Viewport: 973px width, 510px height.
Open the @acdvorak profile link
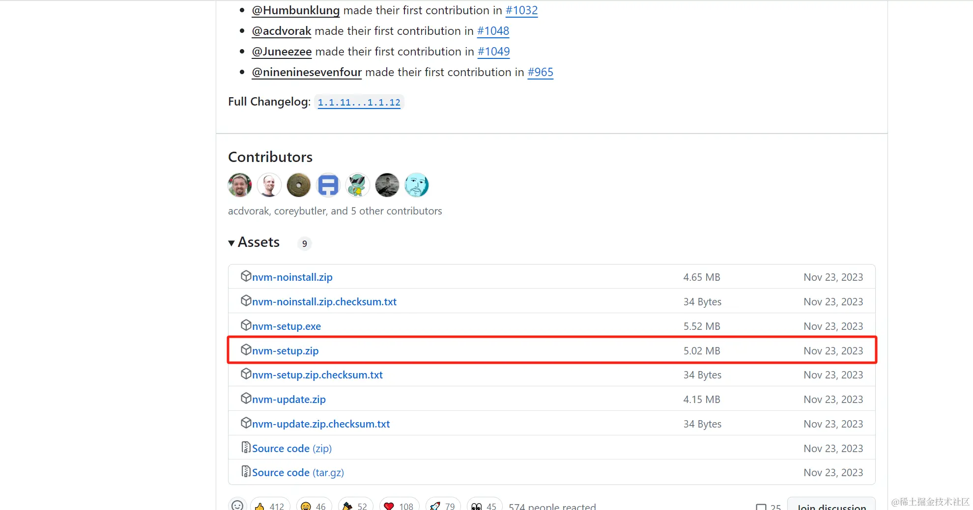282,31
